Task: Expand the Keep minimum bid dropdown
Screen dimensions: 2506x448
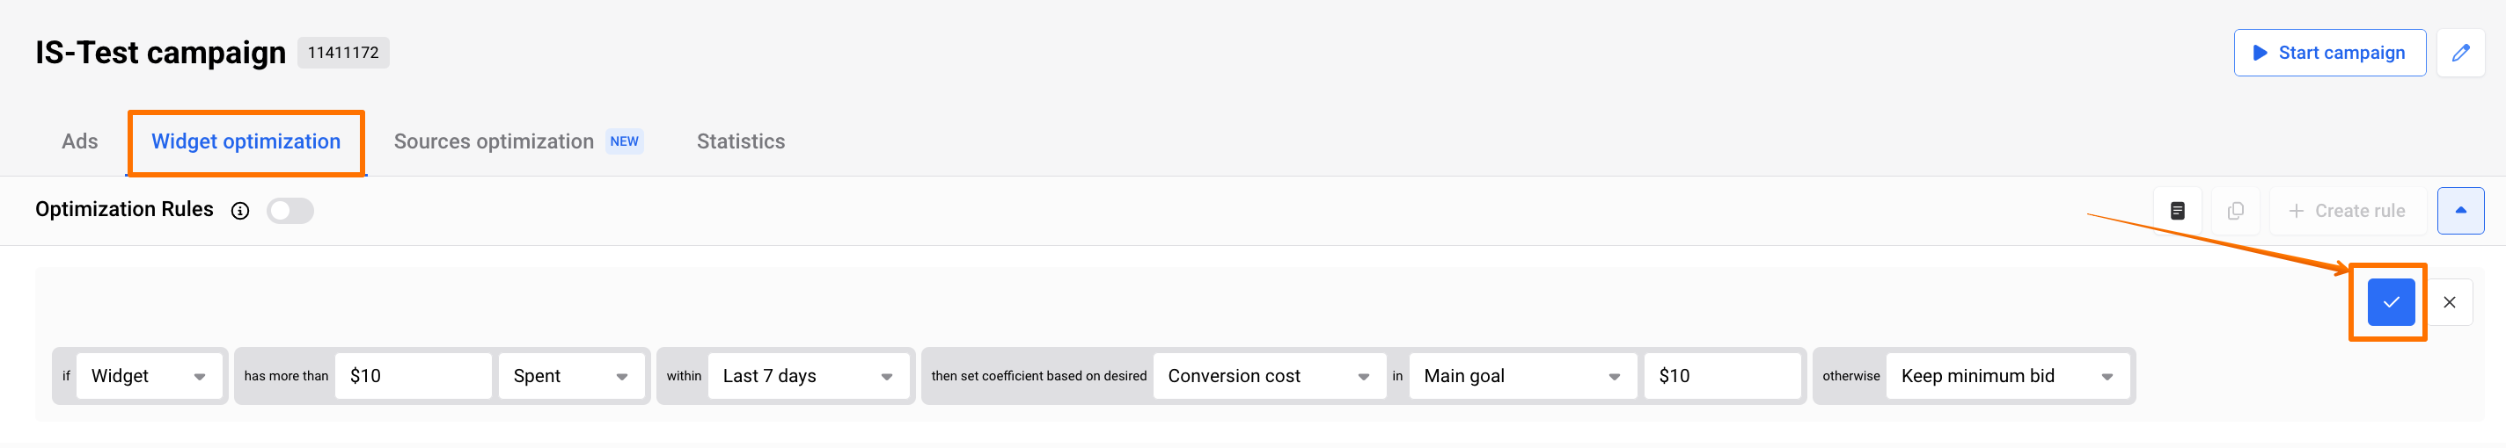Action: click(2006, 376)
